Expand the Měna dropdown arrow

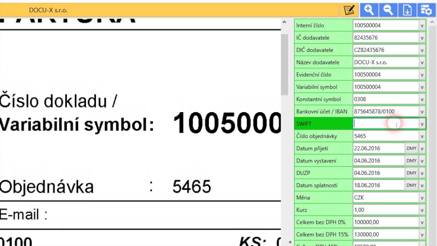[422, 197]
